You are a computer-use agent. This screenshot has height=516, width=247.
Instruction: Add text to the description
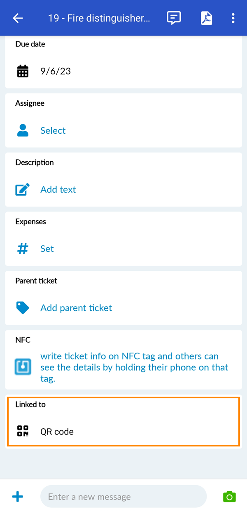[x=58, y=189]
